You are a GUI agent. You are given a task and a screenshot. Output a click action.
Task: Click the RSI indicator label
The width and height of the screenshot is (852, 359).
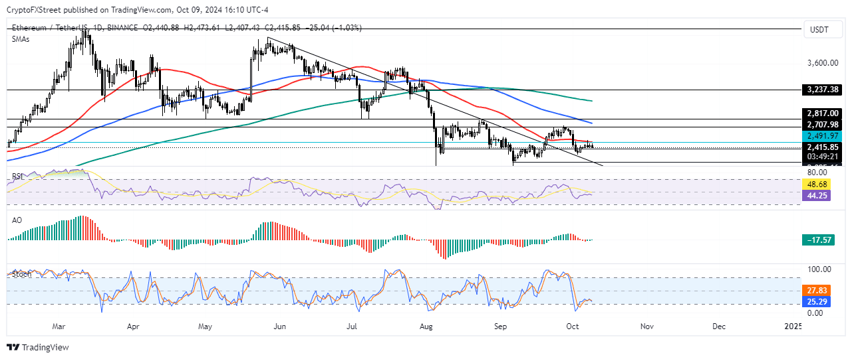click(18, 177)
